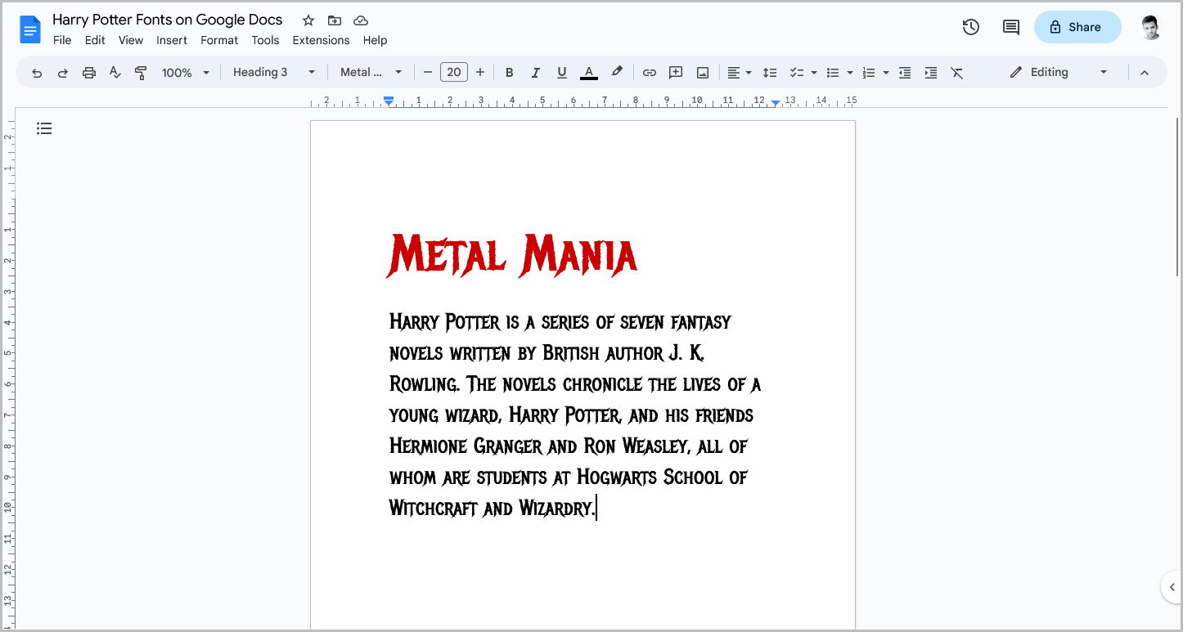Viewport: 1183px width, 632px height.
Task: Open the Format menu
Action: point(219,39)
